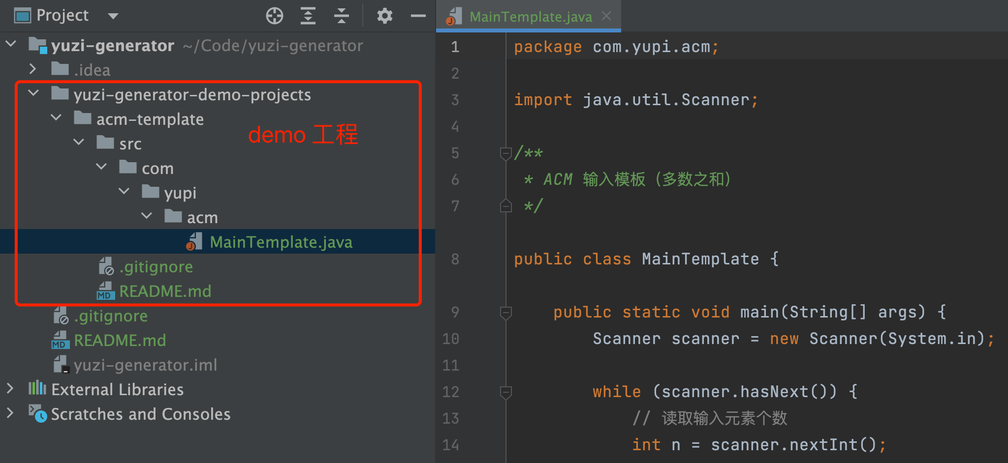
Task: Click 'scanner.hasNext()' in while condition
Action: pos(744,392)
